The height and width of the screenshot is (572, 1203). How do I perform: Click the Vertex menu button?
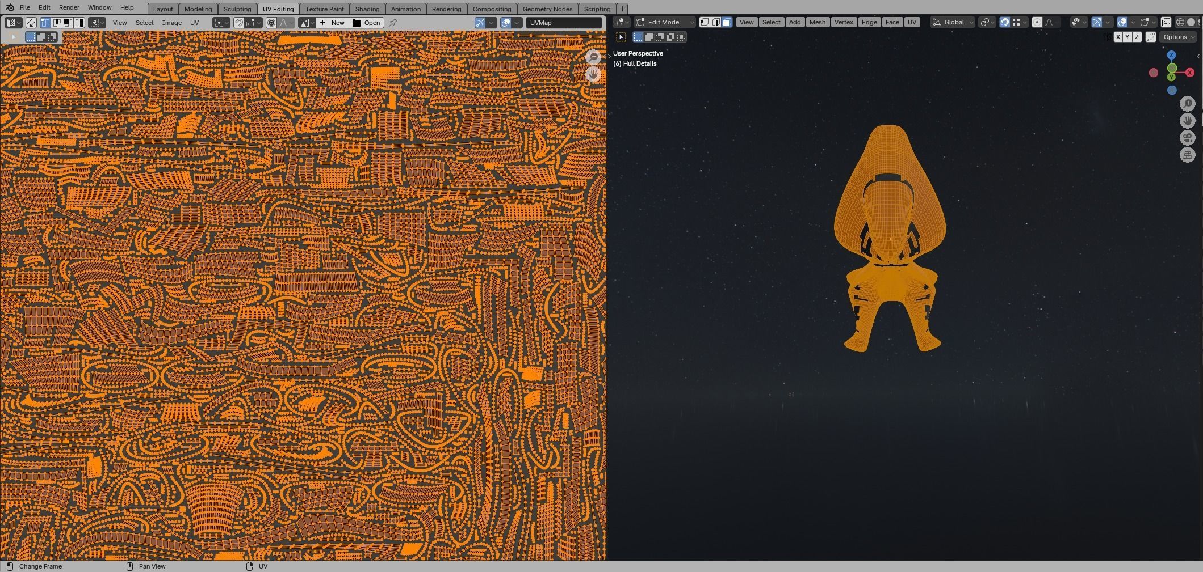pos(844,22)
